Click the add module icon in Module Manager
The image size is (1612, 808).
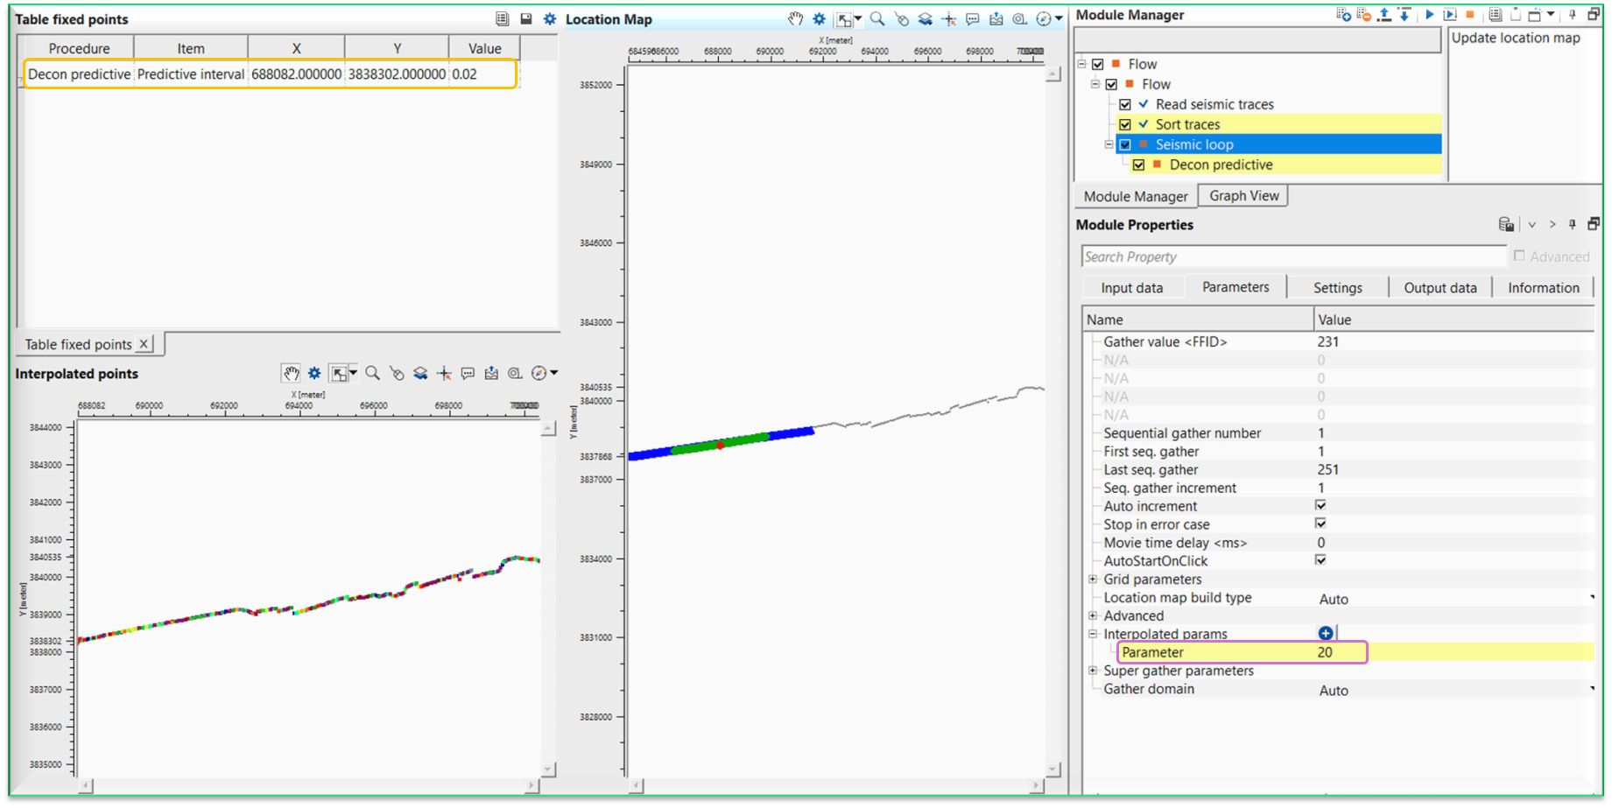(1343, 15)
